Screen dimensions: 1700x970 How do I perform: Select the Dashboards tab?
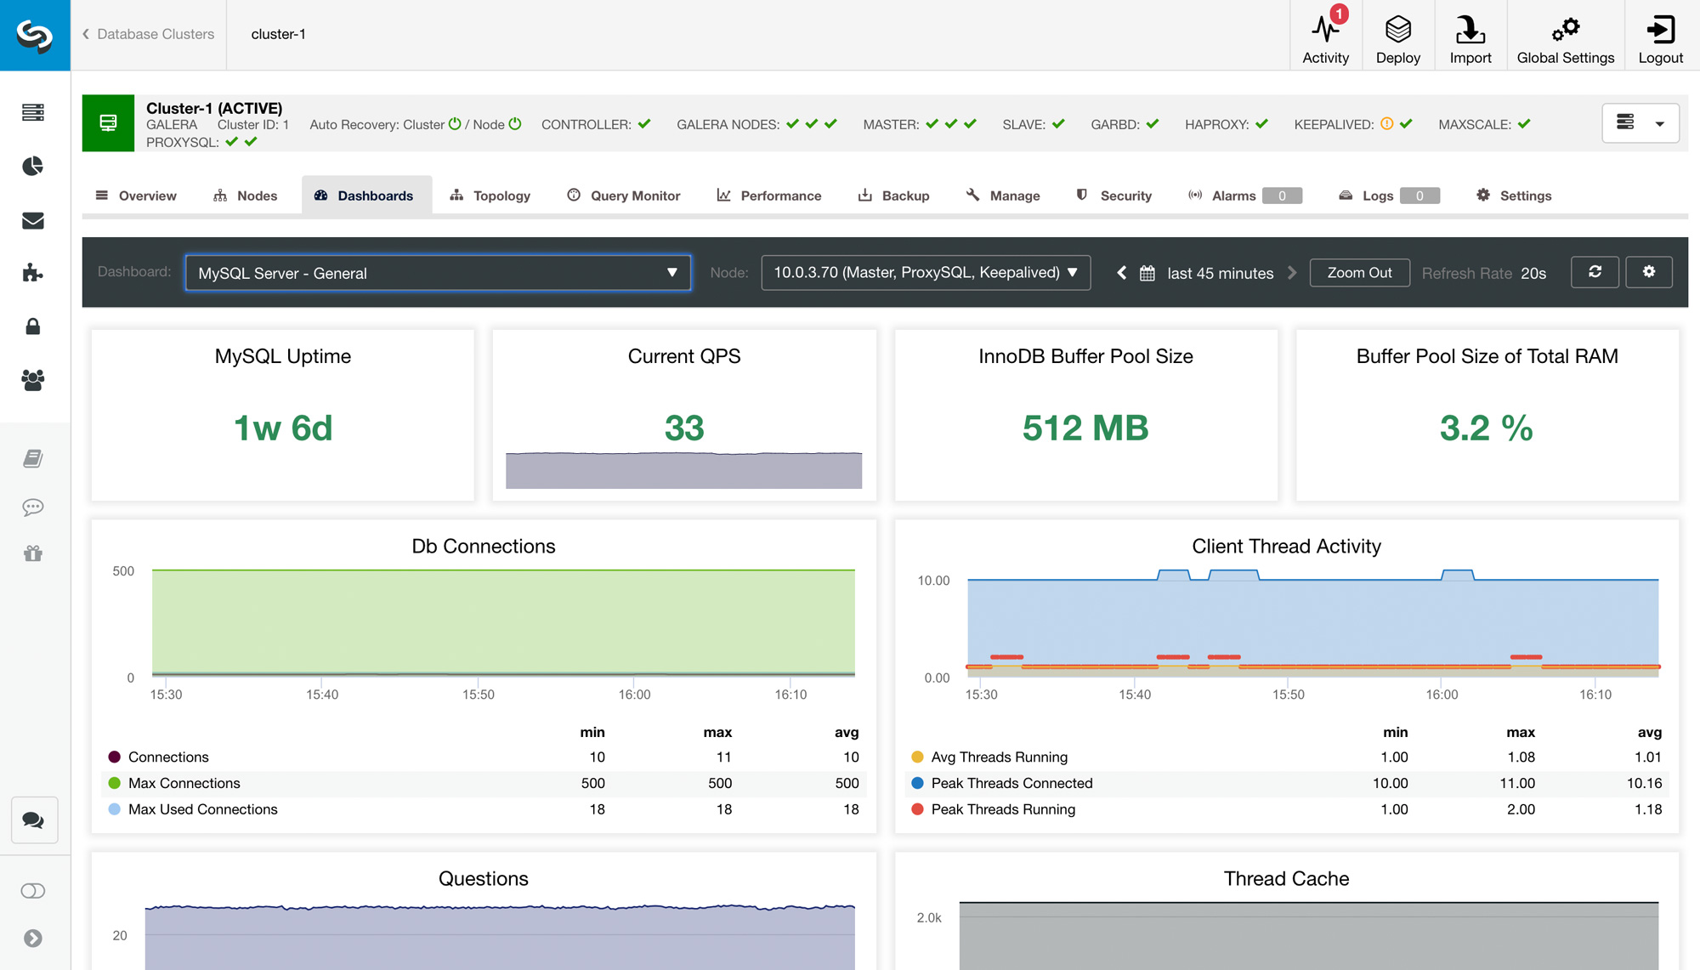(x=366, y=196)
